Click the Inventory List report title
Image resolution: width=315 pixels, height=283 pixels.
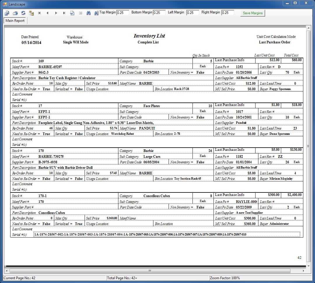[x=149, y=36]
